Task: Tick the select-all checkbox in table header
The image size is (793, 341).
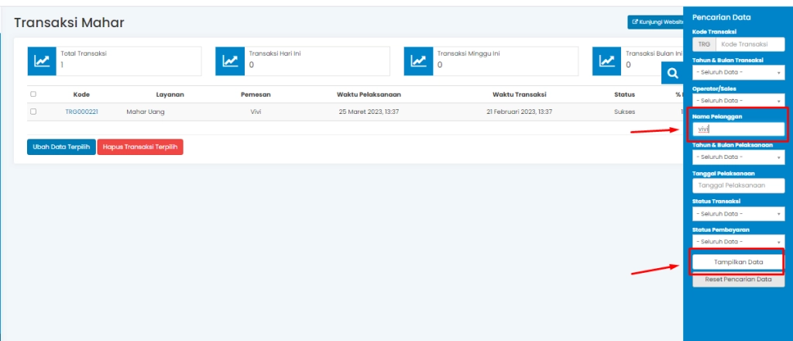Action: (33, 95)
